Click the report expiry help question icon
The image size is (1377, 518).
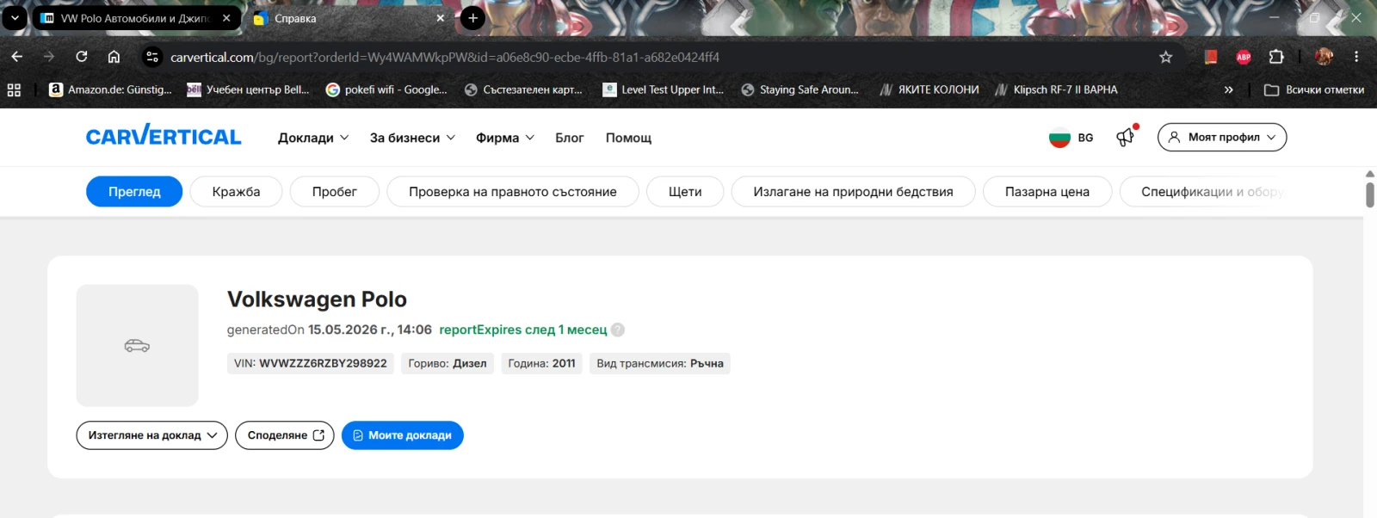(x=618, y=330)
